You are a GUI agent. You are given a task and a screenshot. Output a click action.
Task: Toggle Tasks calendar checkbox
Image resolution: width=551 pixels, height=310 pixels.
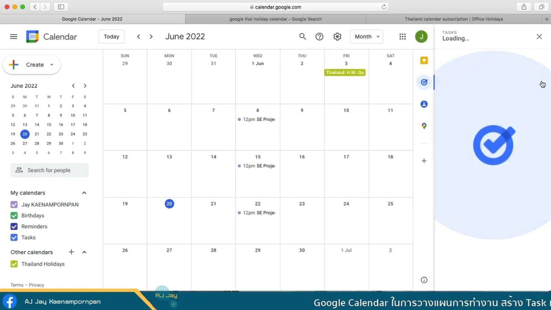(x=14, y=238)
